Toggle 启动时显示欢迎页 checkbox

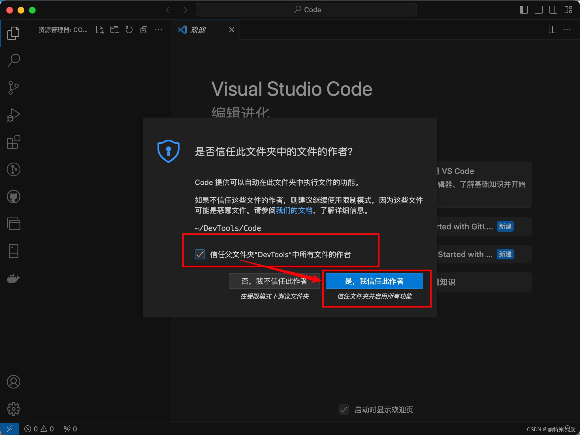(344, 410)
